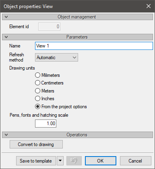Confirm with the OK button
Viewport: 155px width, 169px height.
point(101,161)
